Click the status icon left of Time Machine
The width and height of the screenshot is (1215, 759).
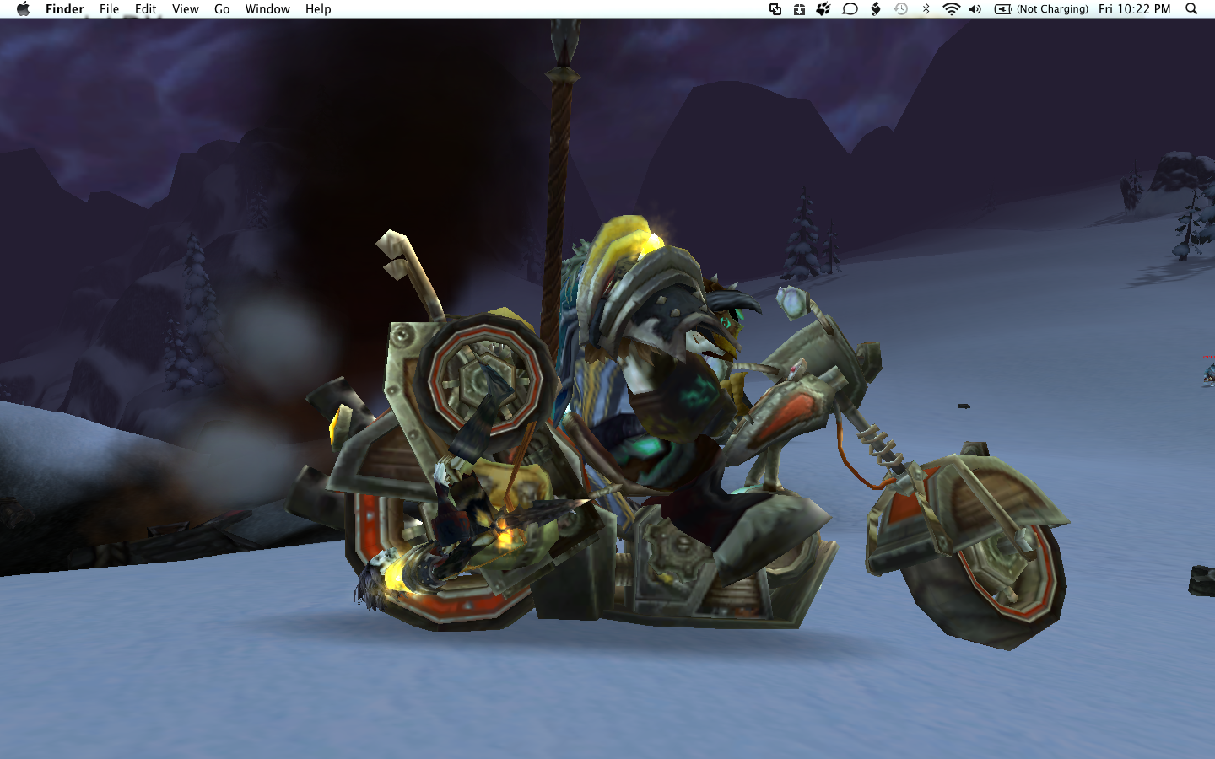tap(876, 9)
